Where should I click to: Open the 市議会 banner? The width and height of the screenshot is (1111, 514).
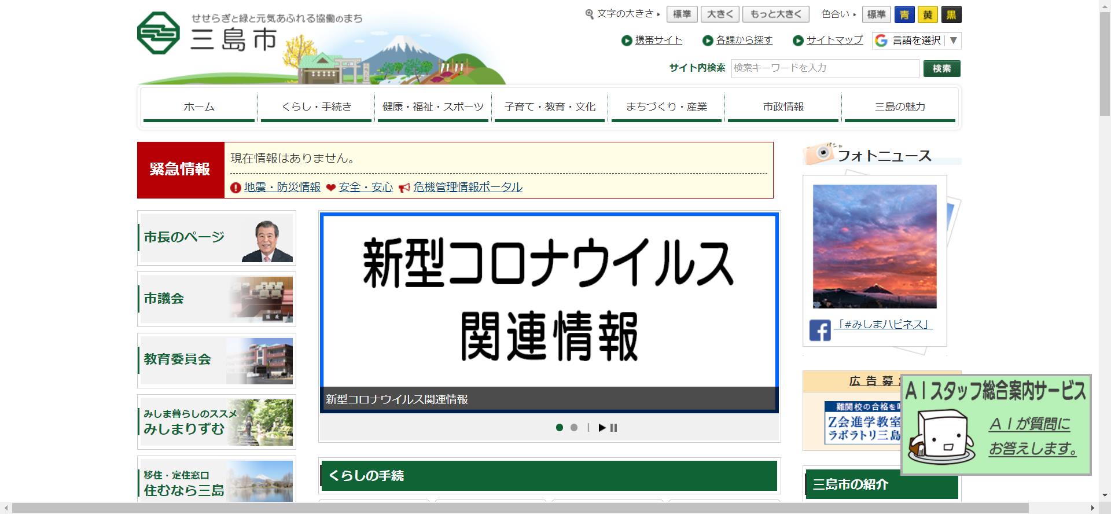coord(216,299)
